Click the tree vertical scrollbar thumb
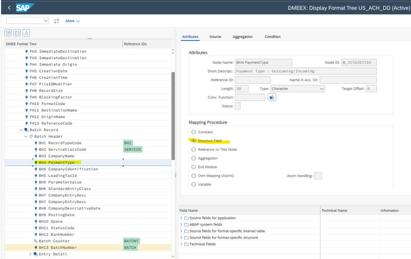 [173, 116]
